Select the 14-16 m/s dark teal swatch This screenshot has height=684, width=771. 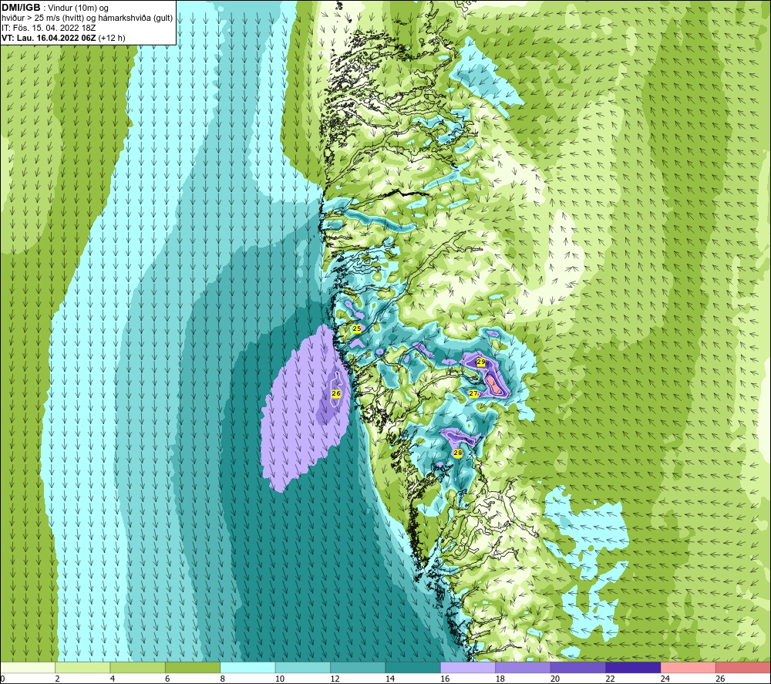[x=413, y=668]
